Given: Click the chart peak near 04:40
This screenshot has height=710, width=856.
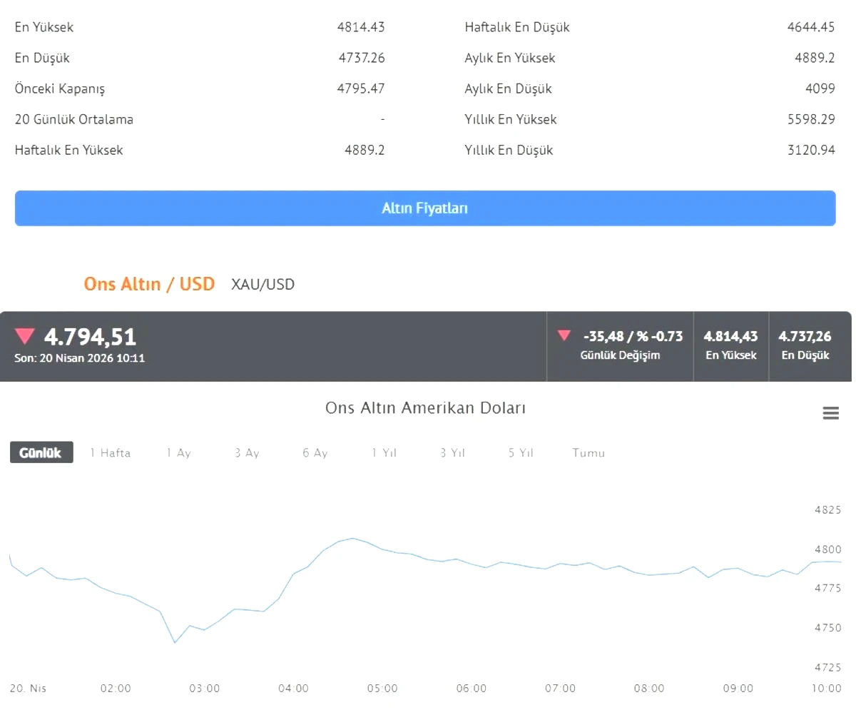Looking at the screenshot, I should (352, 538).
